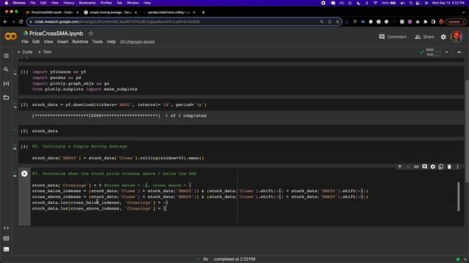Open the Apple menu
This screenshot has height=263, width=469.
(7, 3)
